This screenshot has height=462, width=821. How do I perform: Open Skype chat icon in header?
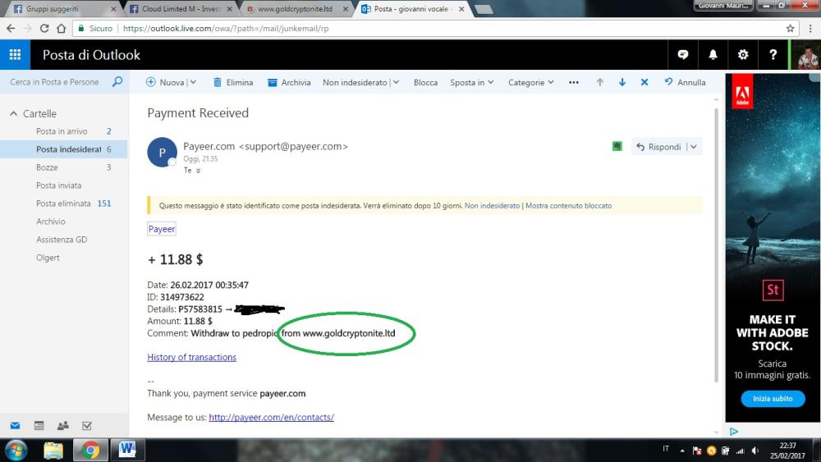[682, 55]
